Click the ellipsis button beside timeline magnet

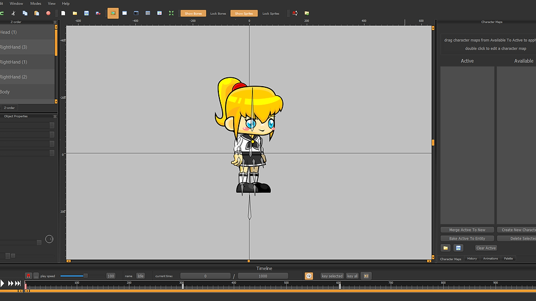point(36,276)
